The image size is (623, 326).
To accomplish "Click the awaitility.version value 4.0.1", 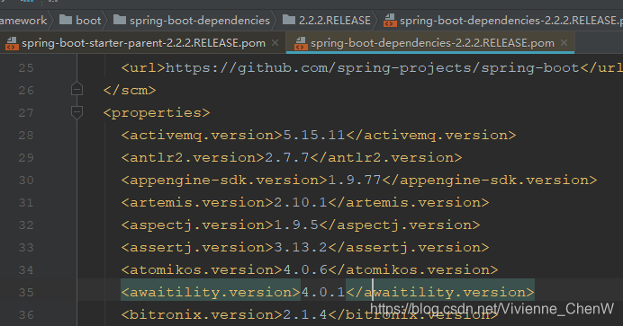I will click(323, 293).
